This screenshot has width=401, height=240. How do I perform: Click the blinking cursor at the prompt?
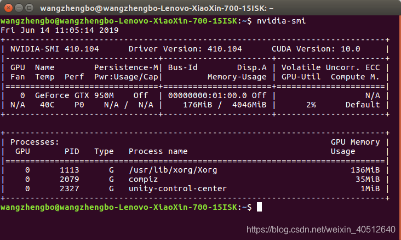pos(259,207)
